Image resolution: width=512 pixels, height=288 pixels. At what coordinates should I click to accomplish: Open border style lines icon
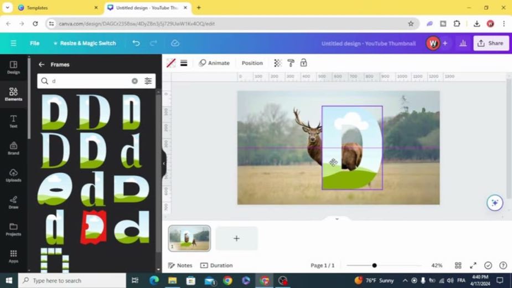pyautogui.click(x=184, y=63)
